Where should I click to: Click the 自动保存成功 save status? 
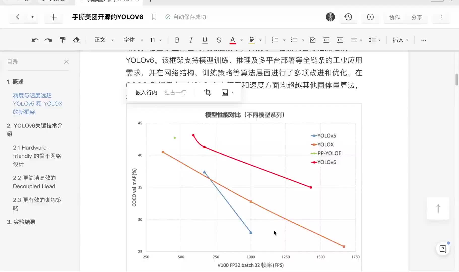pos(186,17)
